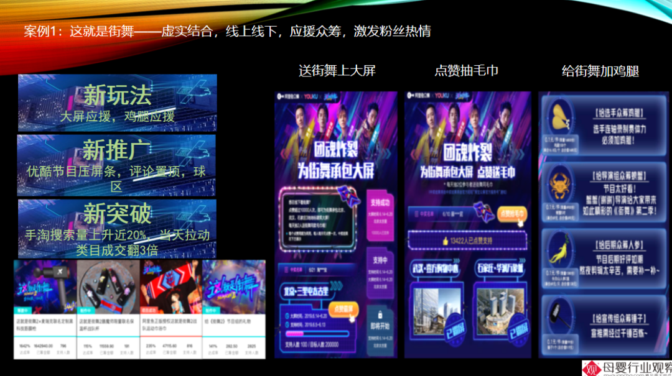Select the text 大屏应援，鸡腿应援
Viewport: 672px width, 376px height.
coord(118,116)
